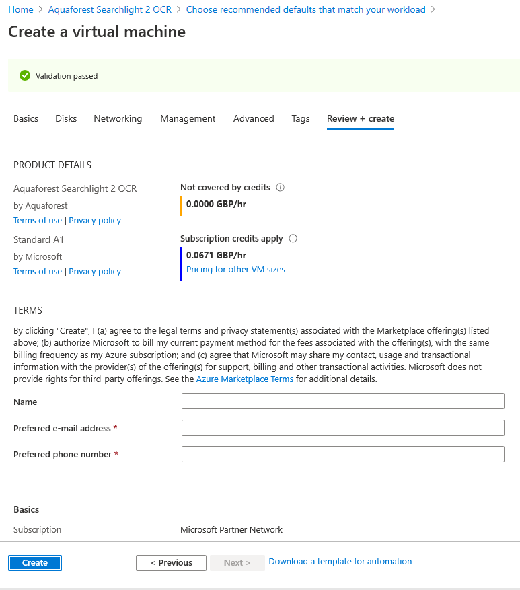Click the by Microsoft publisher text
Viewport: 520px width, 590px height.
38,256
